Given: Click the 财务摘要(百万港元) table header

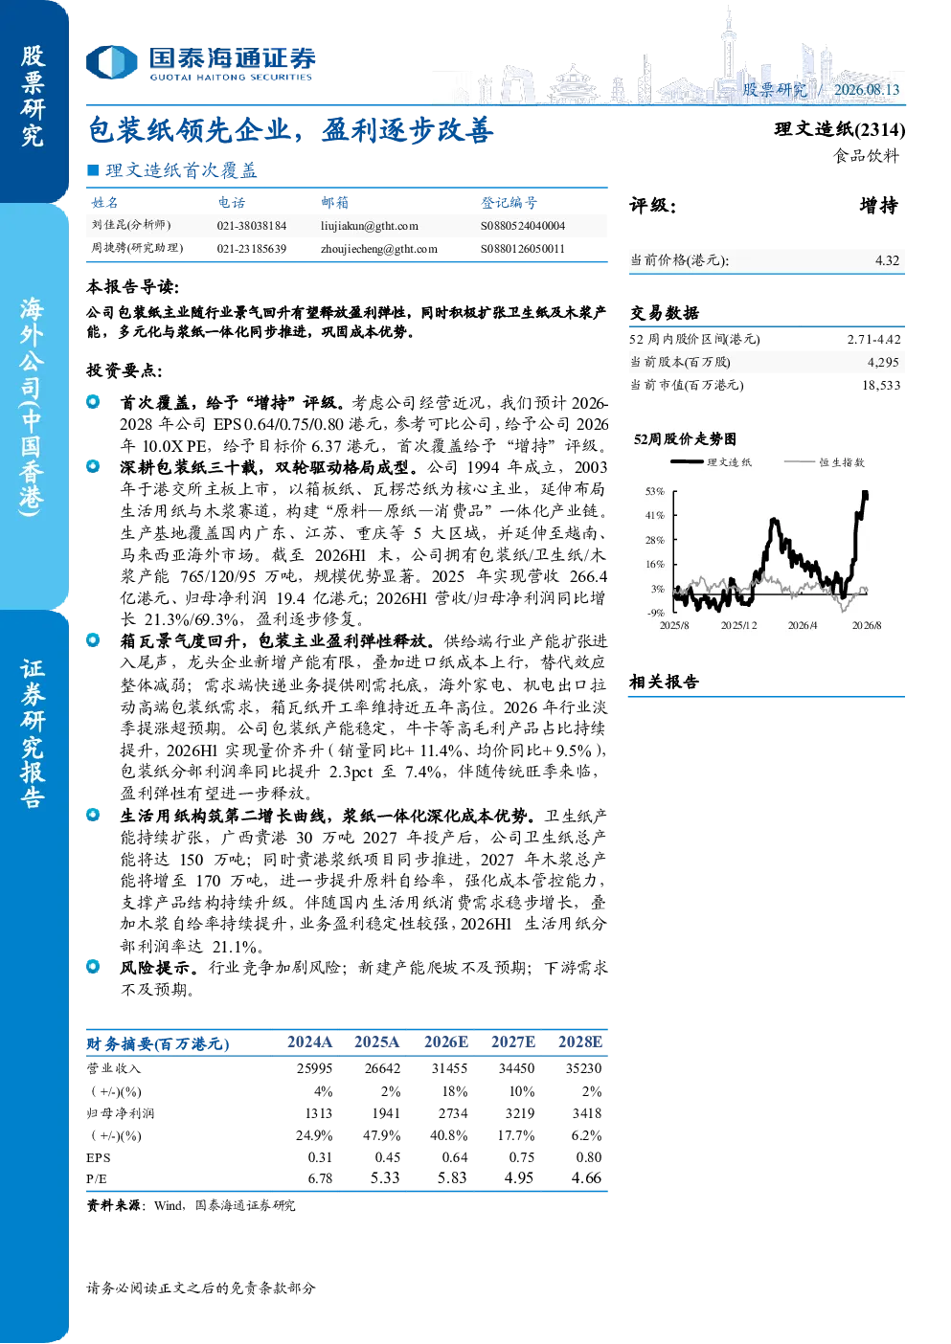Looking at the screenshot, I should pos(158,1043).
